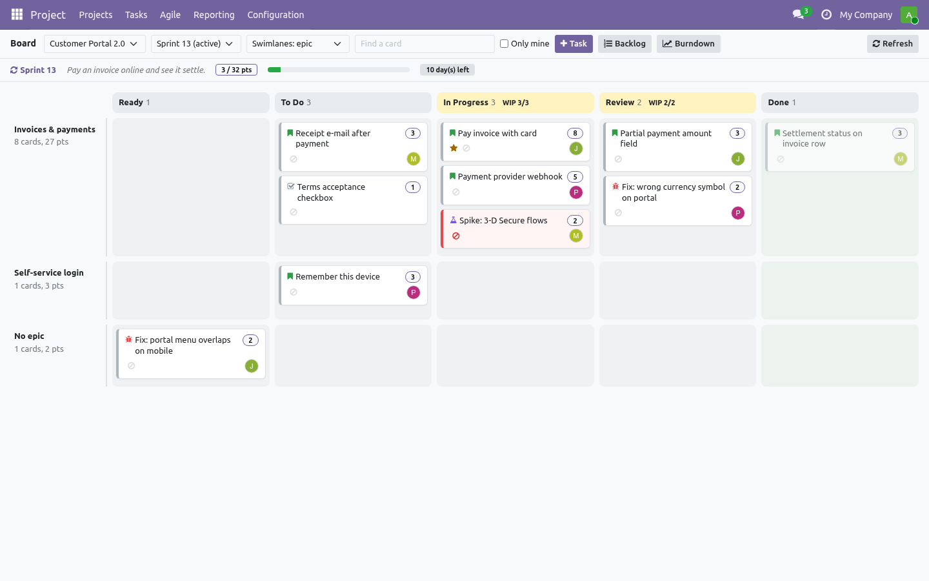
Task: Open the conversations chat icon with badge 3
Action: (x=799, y=14)
